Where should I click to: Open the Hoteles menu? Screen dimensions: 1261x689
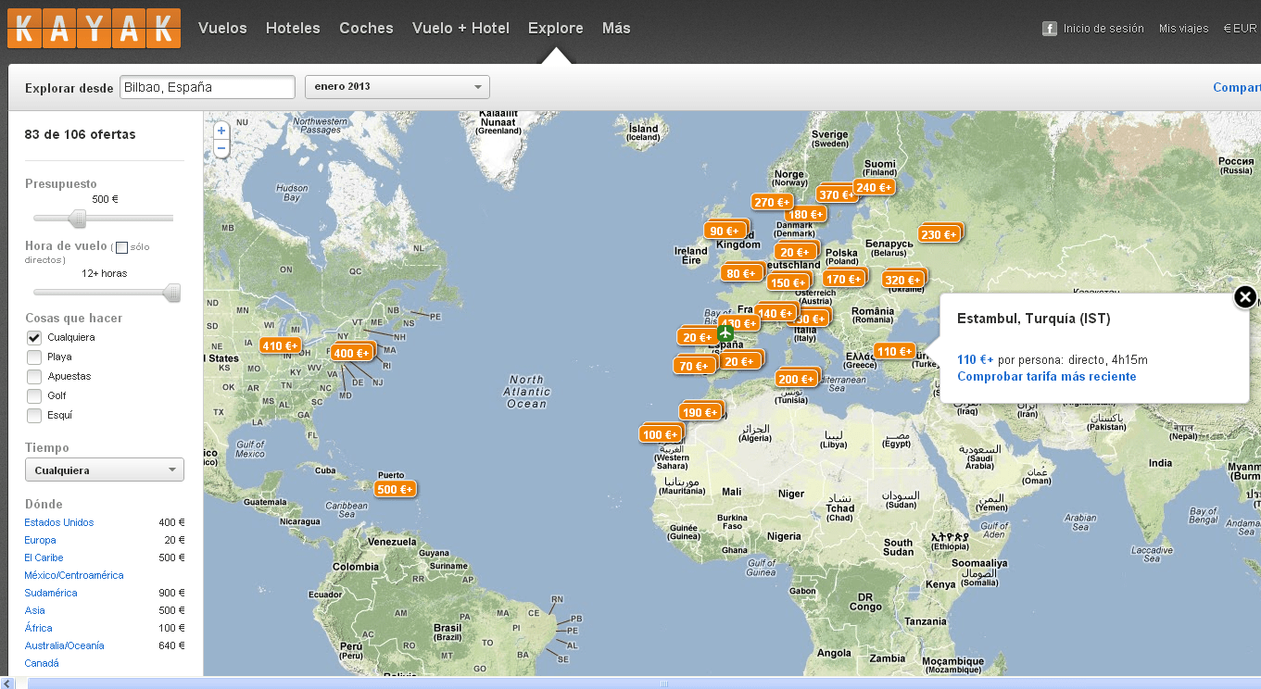[x=293, y=28]
